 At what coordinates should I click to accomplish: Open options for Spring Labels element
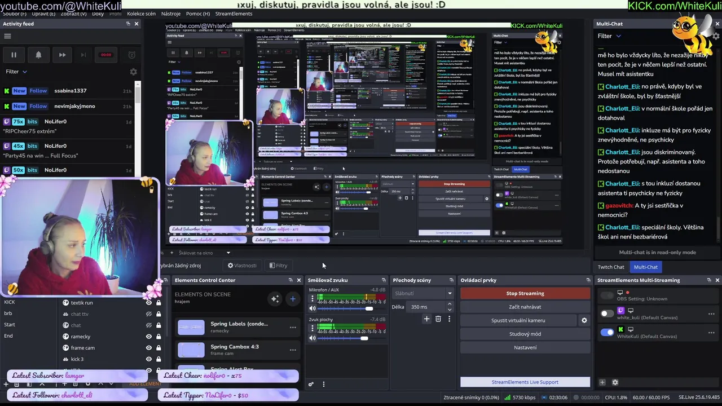coord(293,327)
